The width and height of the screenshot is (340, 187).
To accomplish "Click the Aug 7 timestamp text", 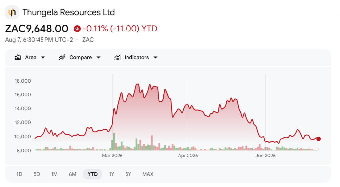I will [x=39, y=40].
